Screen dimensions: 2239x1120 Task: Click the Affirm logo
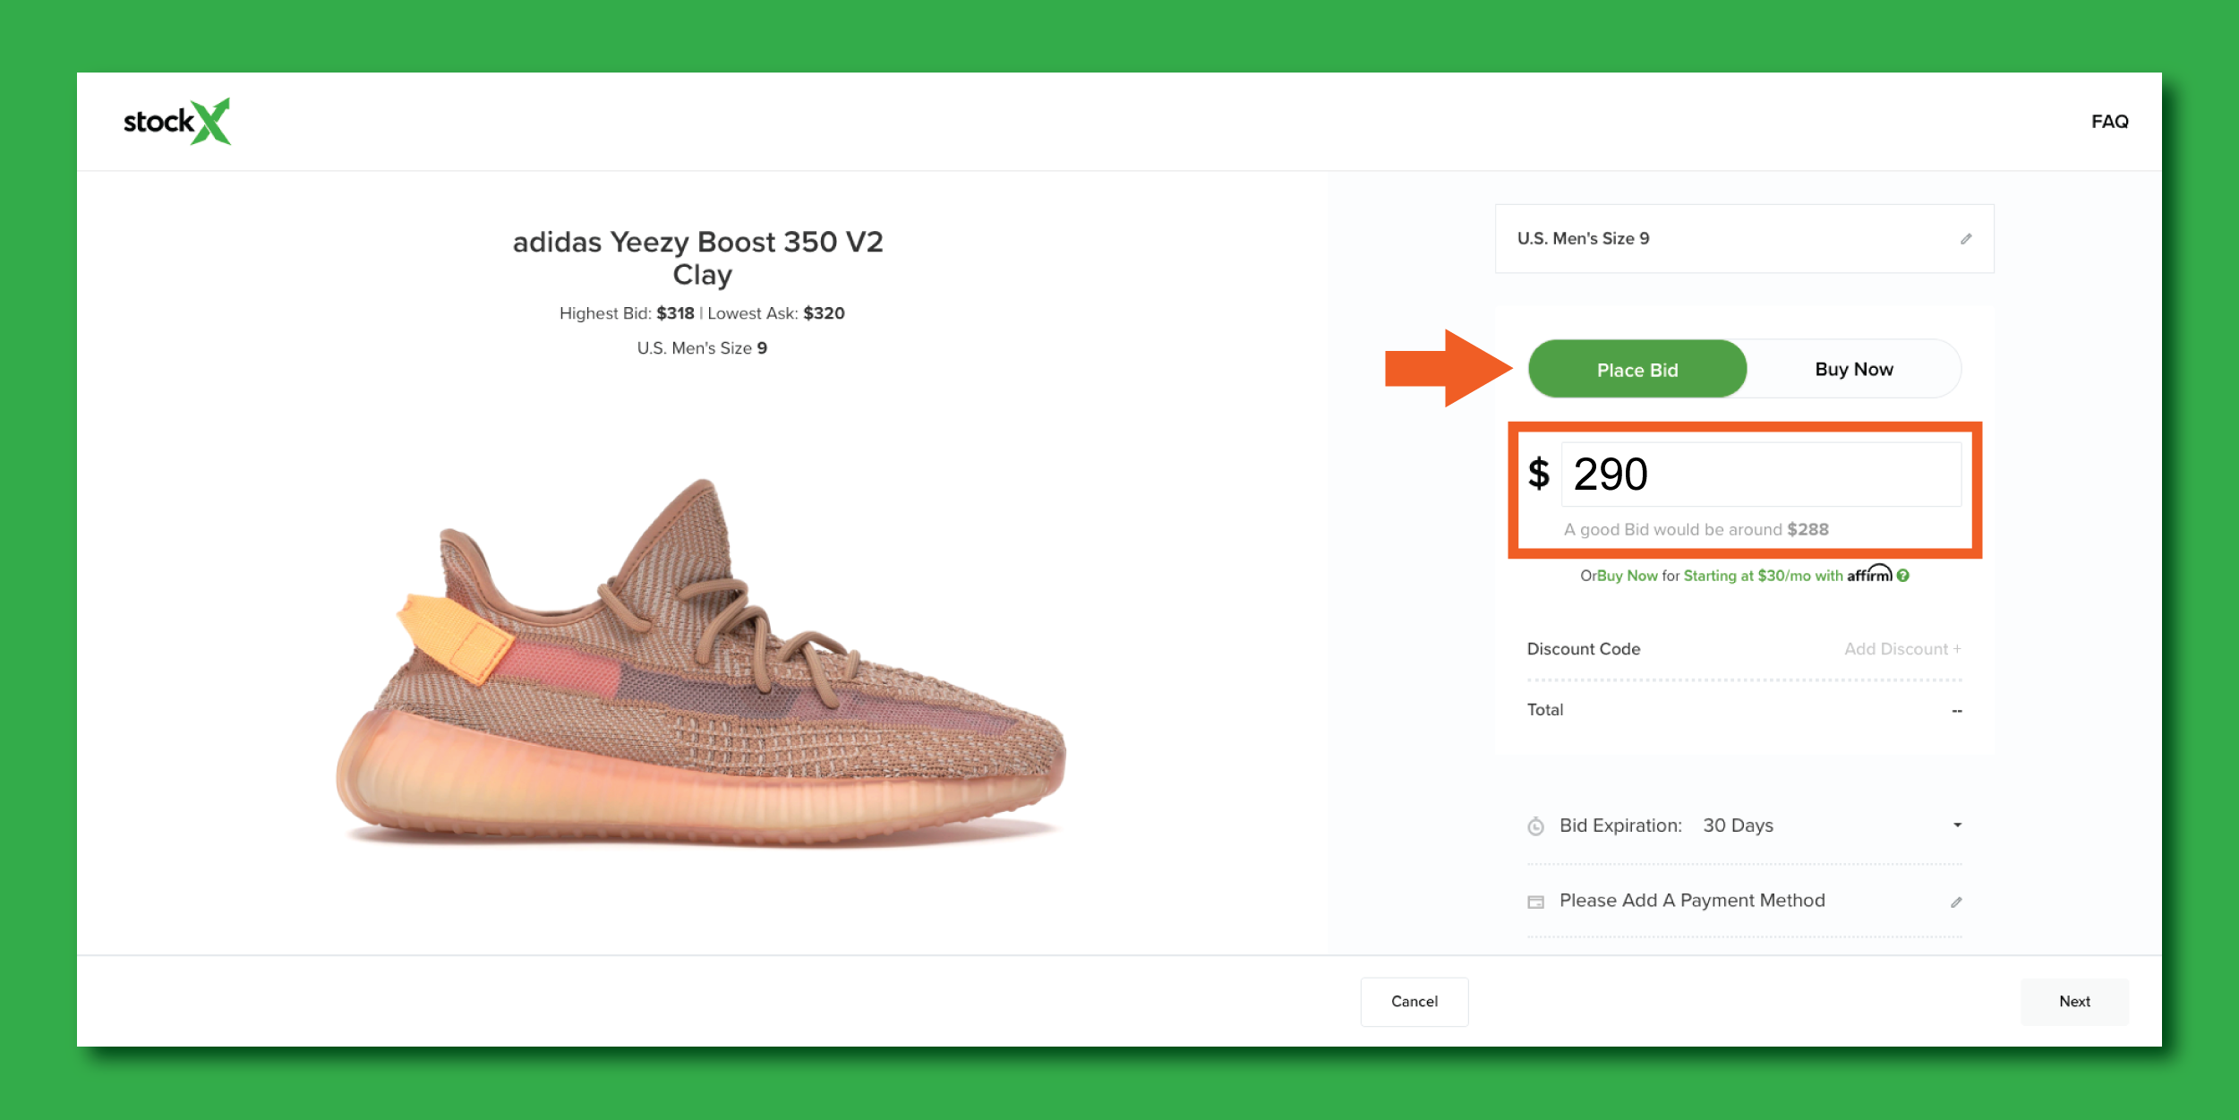pyautogui.click(x=1869, y=574)
